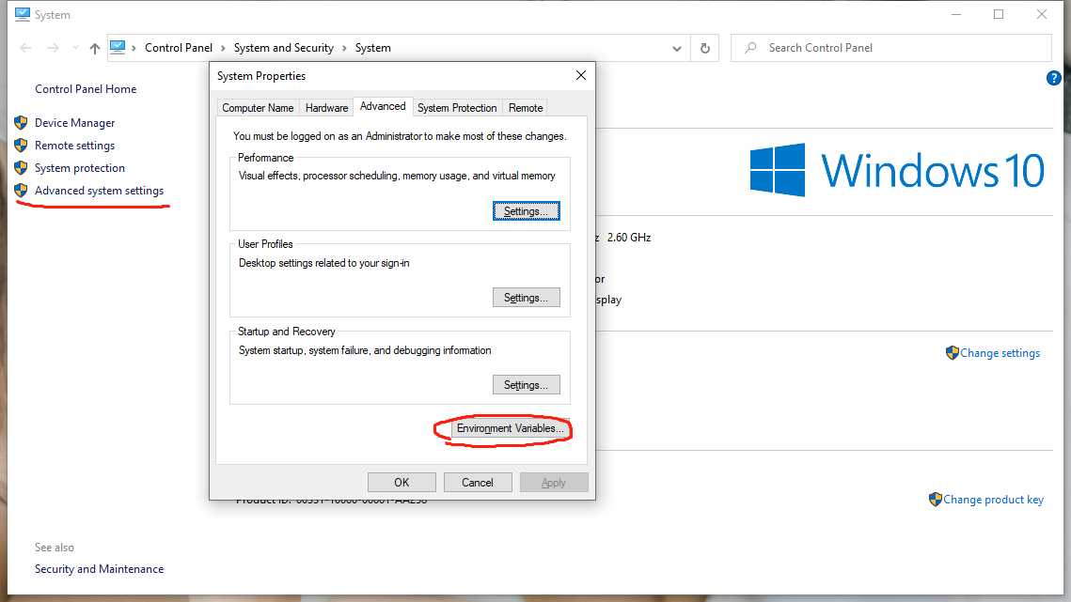This screenshot has width=1071, height=602.
Task: Switch to Remote tab
Action: click(x=526, y=108)
